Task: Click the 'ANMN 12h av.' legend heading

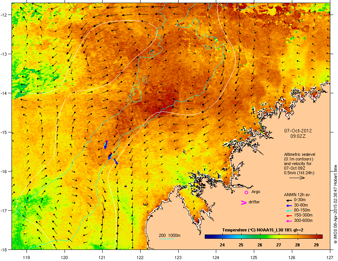Action: coord(297,195)
